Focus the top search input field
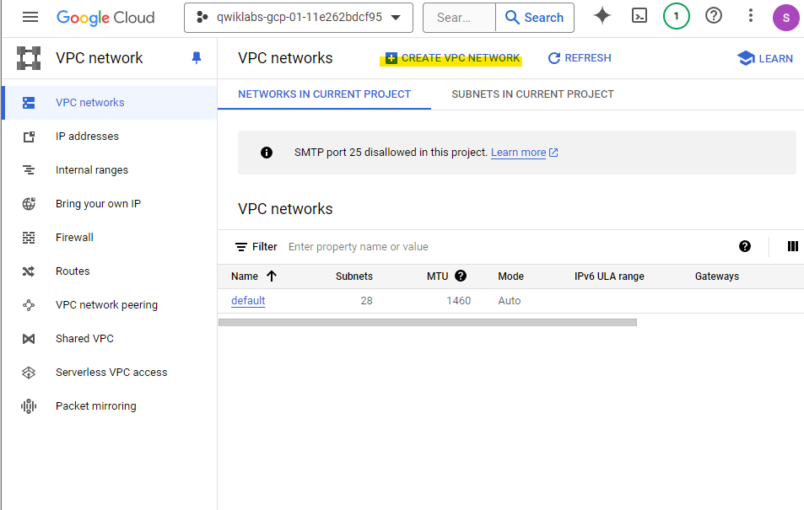Screen dimensions: 804x510 460,18
